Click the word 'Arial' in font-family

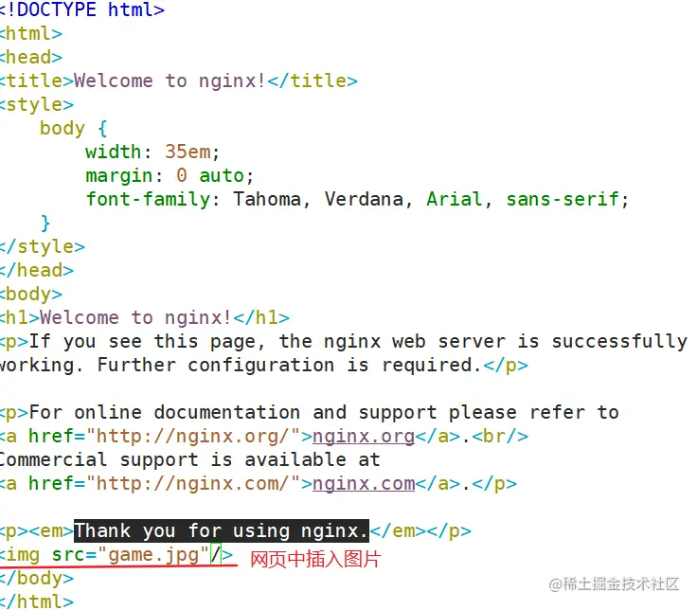tap(455, 199)
